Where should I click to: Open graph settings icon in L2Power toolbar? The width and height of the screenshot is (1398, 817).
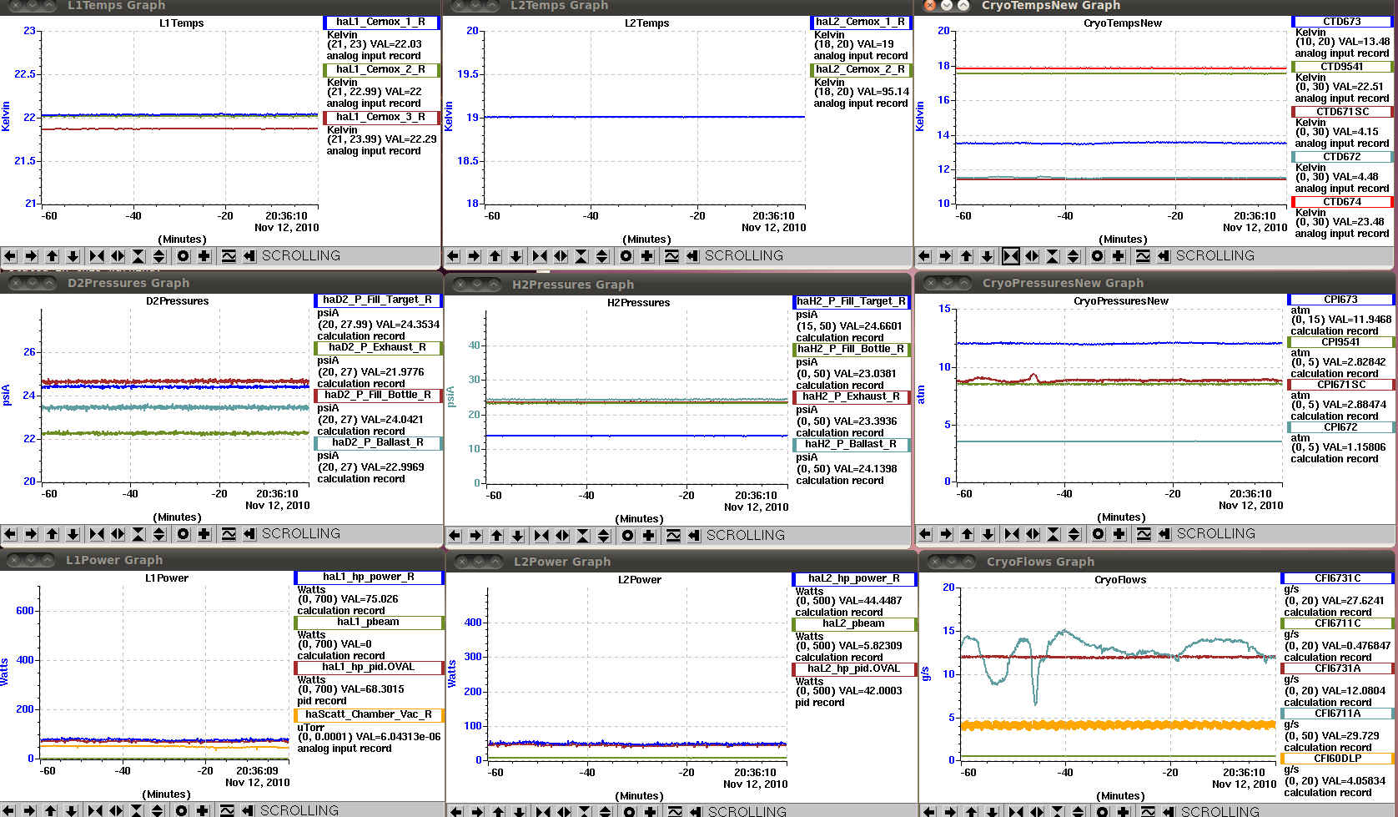coord(675,811)
